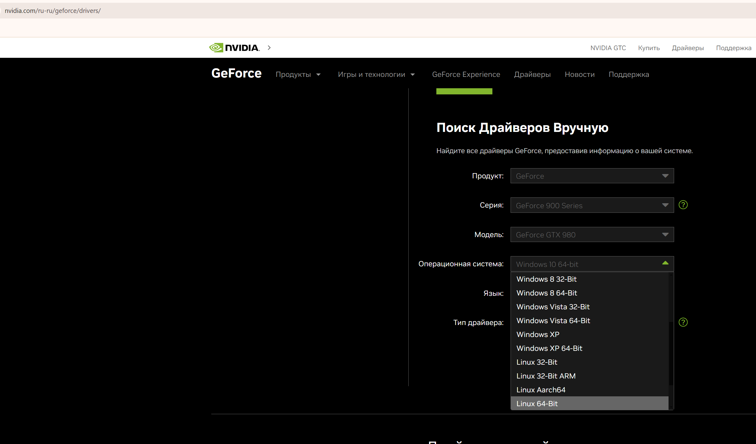The width and height of the screenshot is (756, 444).
Task: Click the chevron arrow beside NVIDIA logo
Action: pos(269,48)
